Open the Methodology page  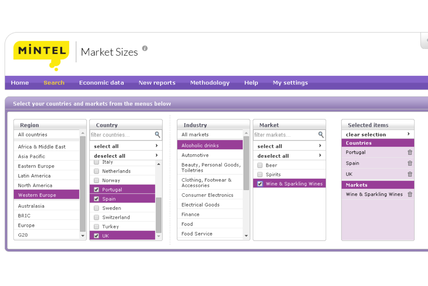pos(210,83)
